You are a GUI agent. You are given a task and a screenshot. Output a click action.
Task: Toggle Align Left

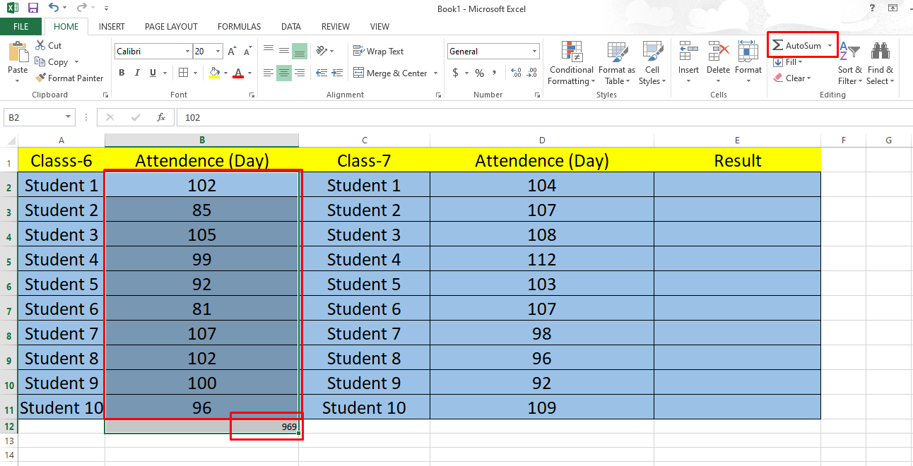(269, 73)
